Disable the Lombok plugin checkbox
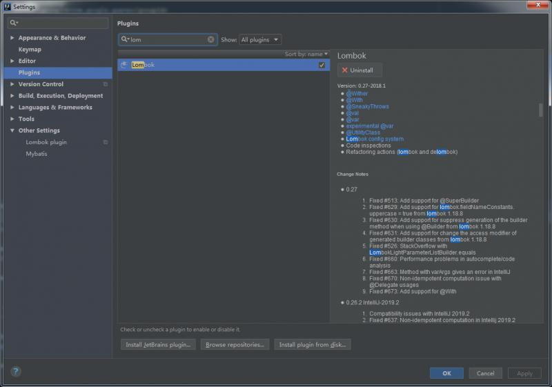This screenshot has width=552, height=387. coord(322,65)
